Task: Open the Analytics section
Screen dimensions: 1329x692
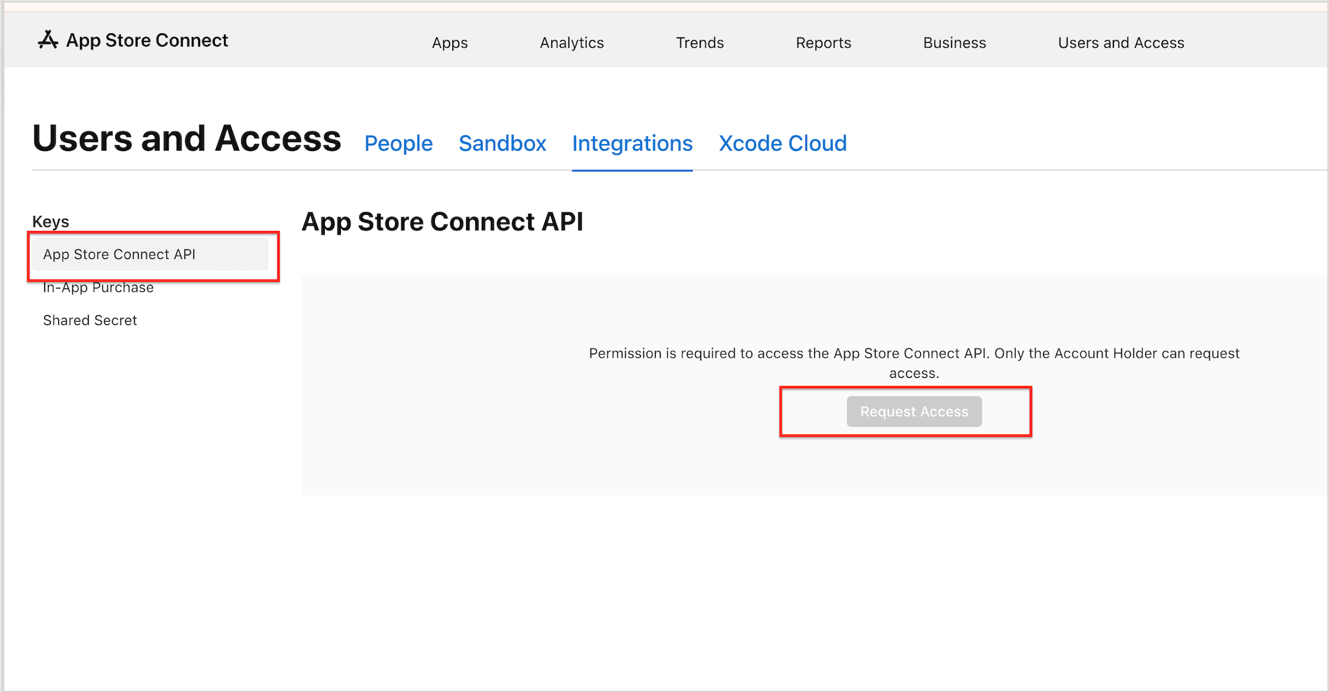Action: (x=571, y=42)
